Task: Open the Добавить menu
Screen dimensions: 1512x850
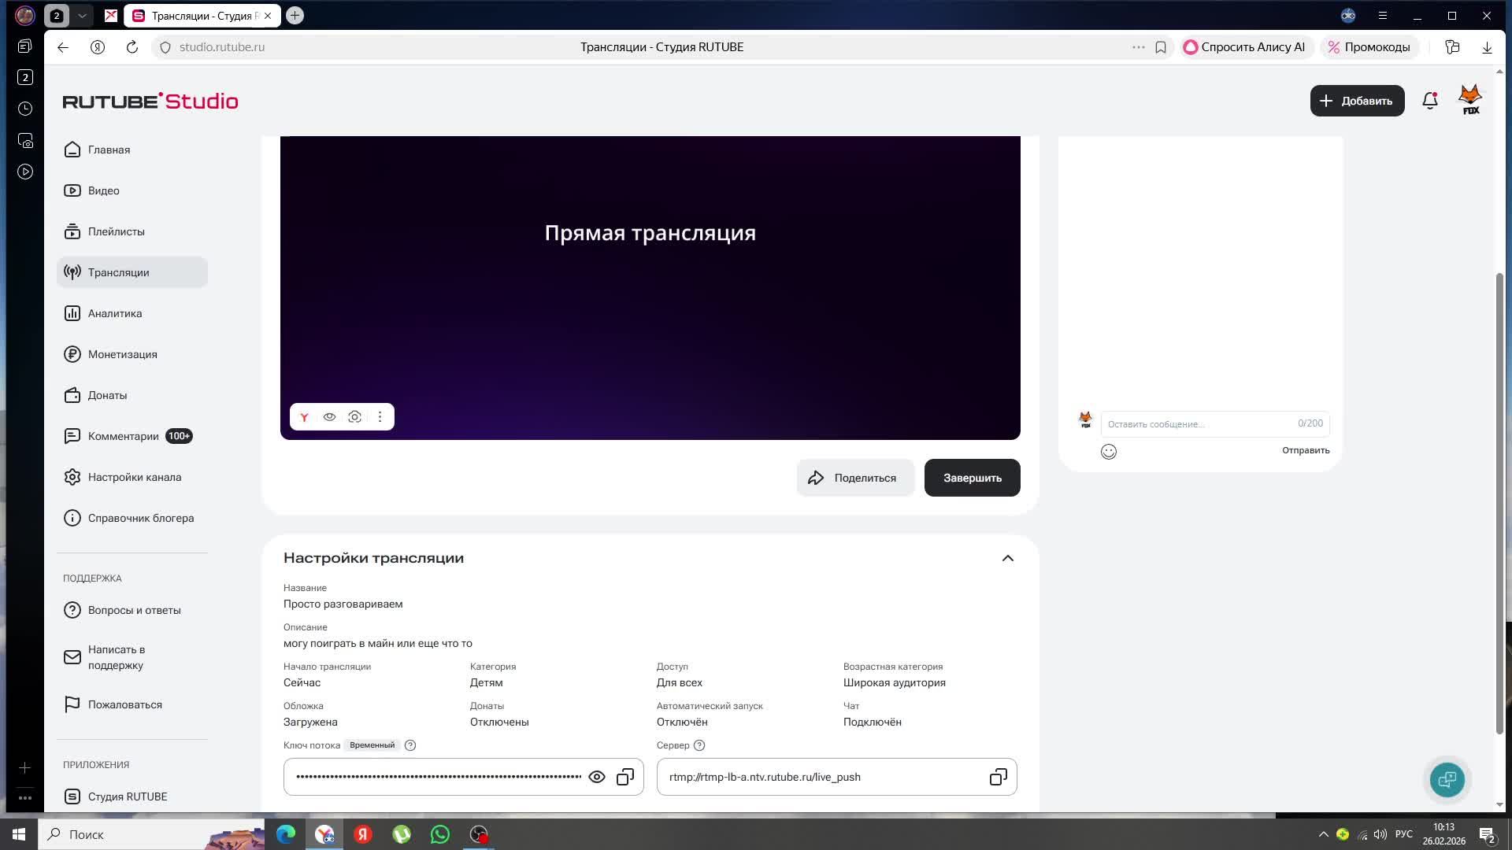Action: (x=1357, y=101)
